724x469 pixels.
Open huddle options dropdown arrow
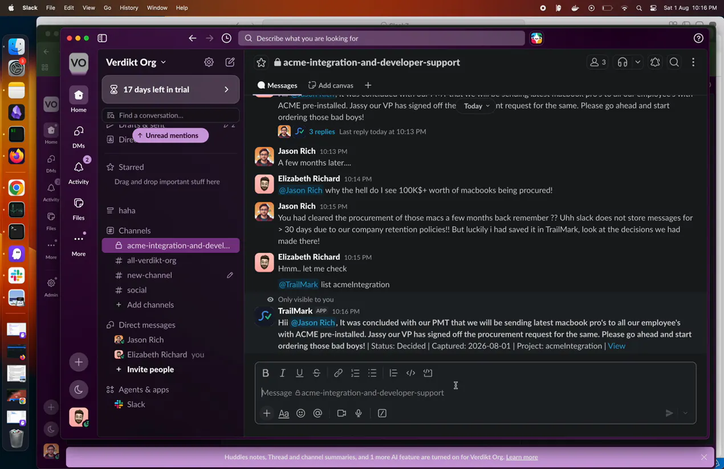638,62
